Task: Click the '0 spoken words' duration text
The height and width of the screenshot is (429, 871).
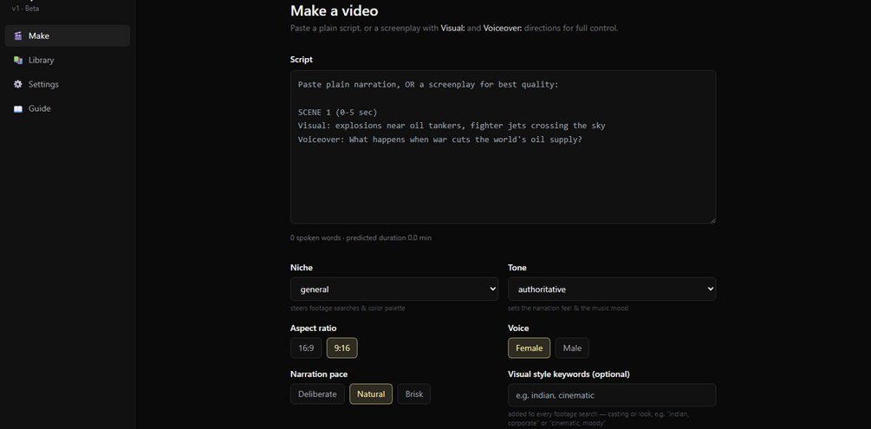Action: (x=361, y=237)
